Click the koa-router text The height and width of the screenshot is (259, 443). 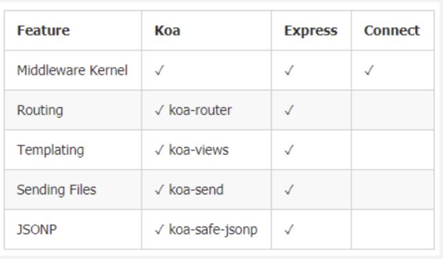pyautogui.click(x=200, y=110)
